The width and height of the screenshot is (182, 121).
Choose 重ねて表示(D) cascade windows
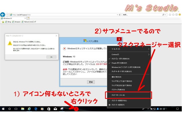[129, 77]
